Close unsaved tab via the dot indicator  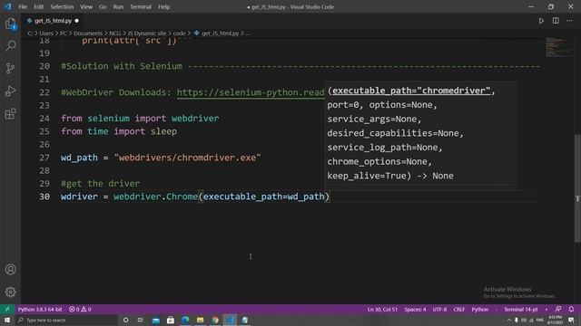point(76,21)
